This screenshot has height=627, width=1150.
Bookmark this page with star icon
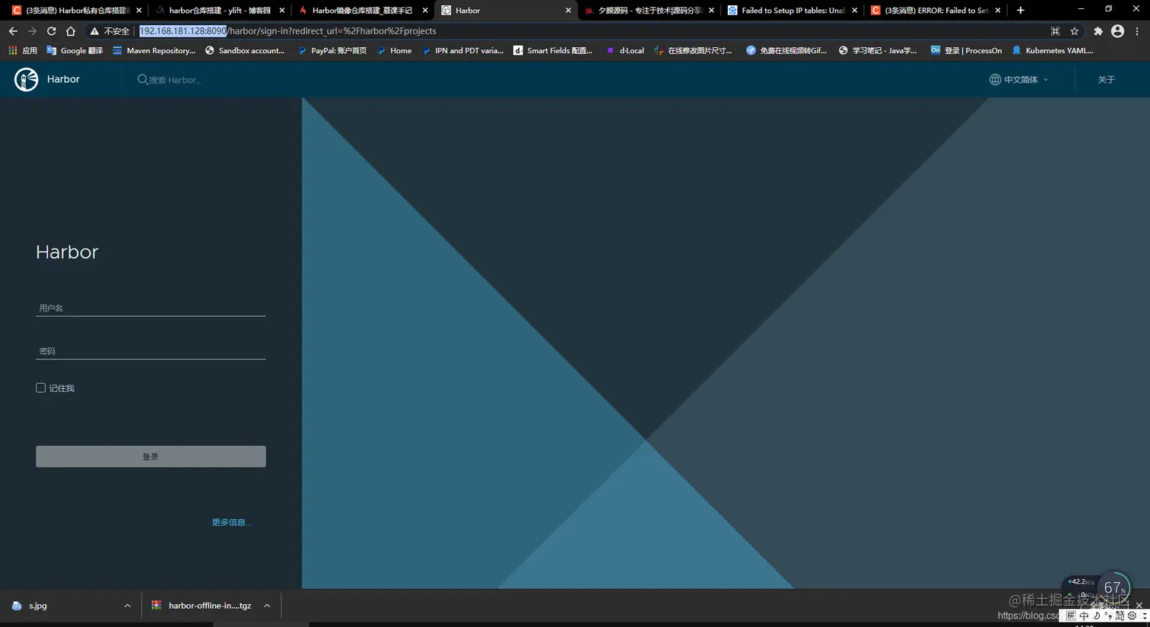pyautogui.click(x=1074, y=31)
